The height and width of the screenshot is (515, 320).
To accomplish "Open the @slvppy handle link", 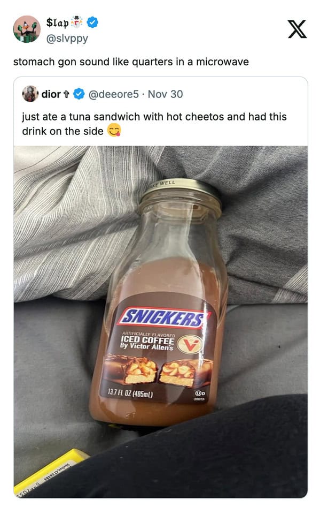I will point(67,39).
